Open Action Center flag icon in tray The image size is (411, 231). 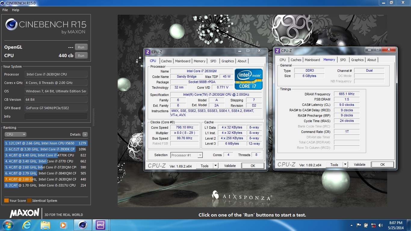[x=359, y=225]
